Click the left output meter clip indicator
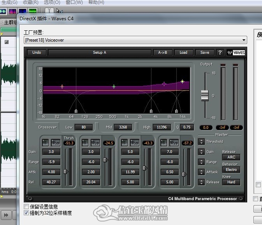262x225 pixels. coord(223,65)
